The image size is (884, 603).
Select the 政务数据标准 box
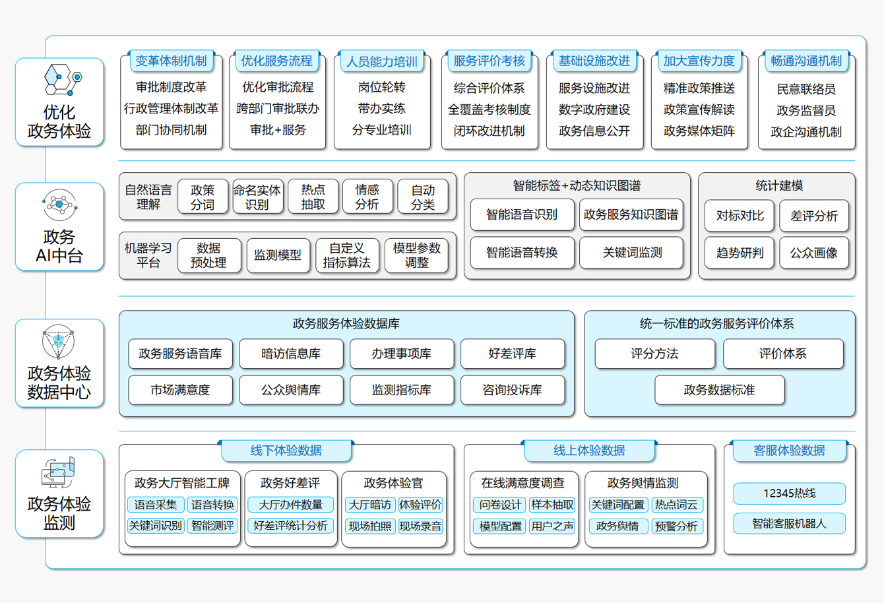[719, 390]
